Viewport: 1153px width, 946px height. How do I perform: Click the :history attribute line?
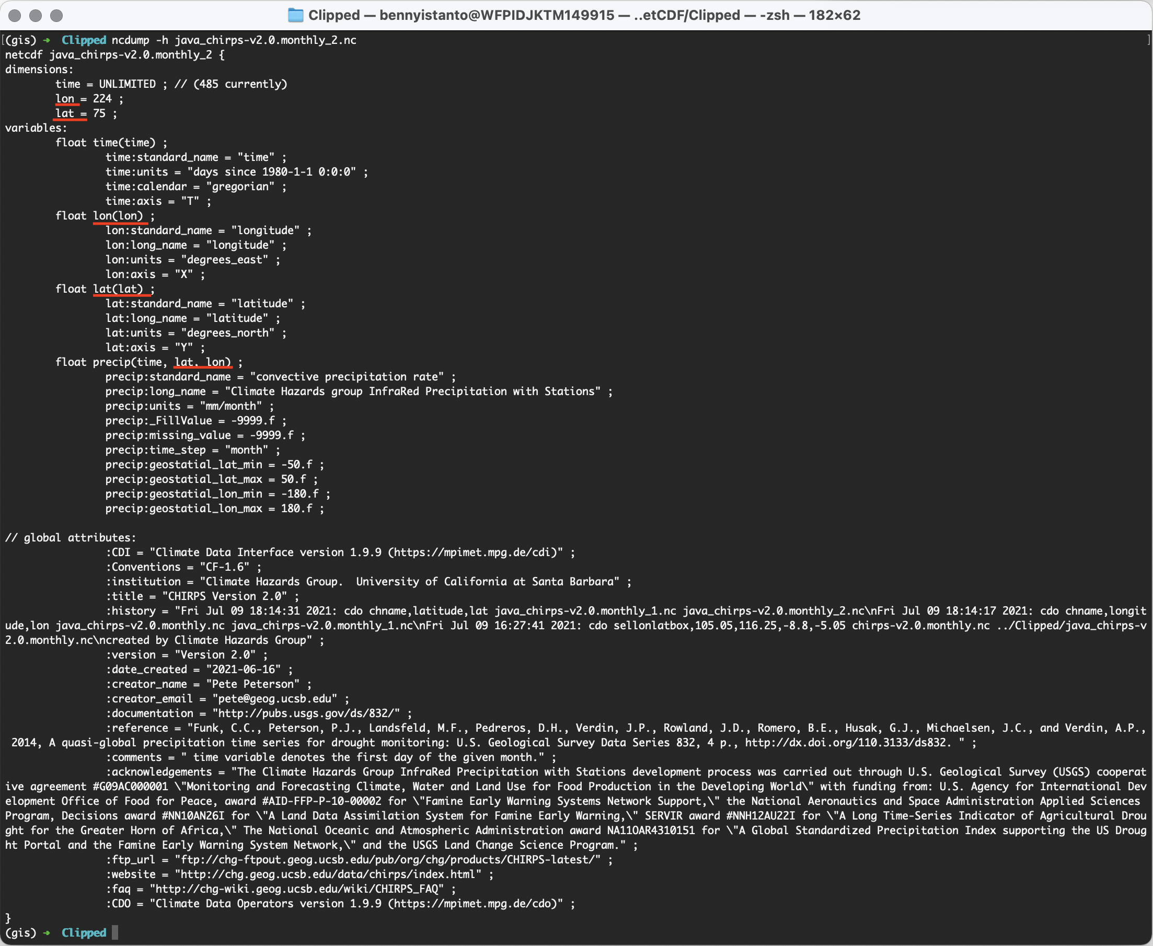pyautogui.click(x=576, y=626)
